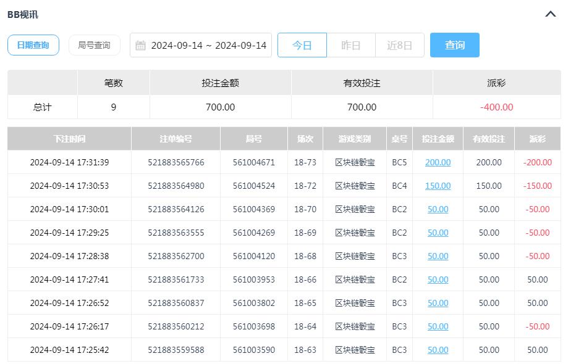This screenshot has width=576, height=364.
Task: Select the 近8日 quick filter
Action: (400, 44)
